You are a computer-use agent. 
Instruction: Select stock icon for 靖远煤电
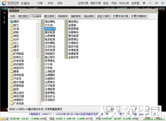[43, 22]
